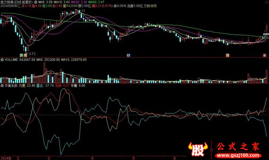Click the volume MA5: 252200.00 label
The width and height of the screenshot is (269, 160).
pyautogui.click(x=48, y=60)
